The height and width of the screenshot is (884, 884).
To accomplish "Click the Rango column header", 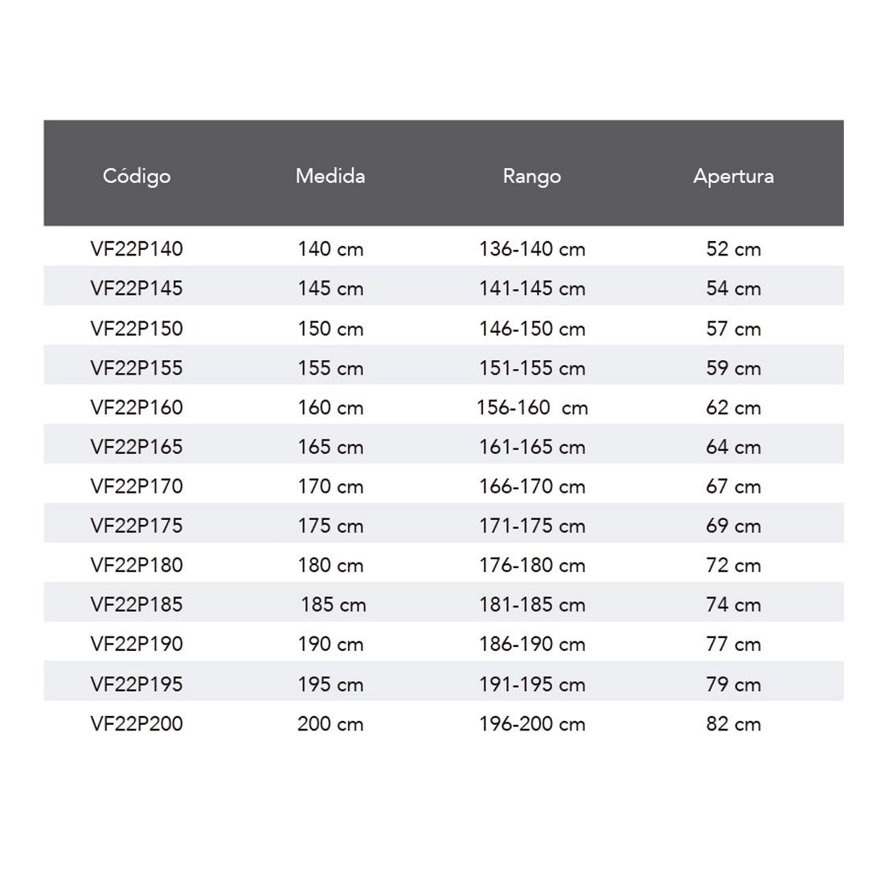I will pyautogui.click(x=532, y=176).
